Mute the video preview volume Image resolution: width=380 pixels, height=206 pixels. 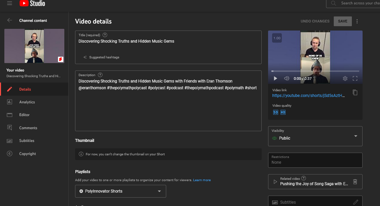tap(287, 79)
